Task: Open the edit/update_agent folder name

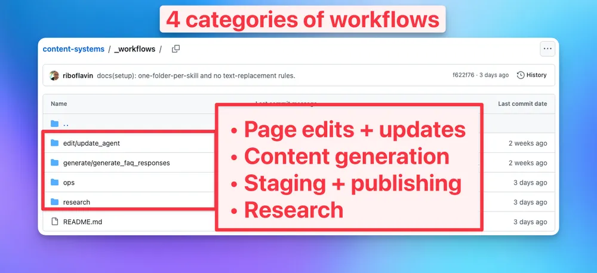Action: point(91,143)
